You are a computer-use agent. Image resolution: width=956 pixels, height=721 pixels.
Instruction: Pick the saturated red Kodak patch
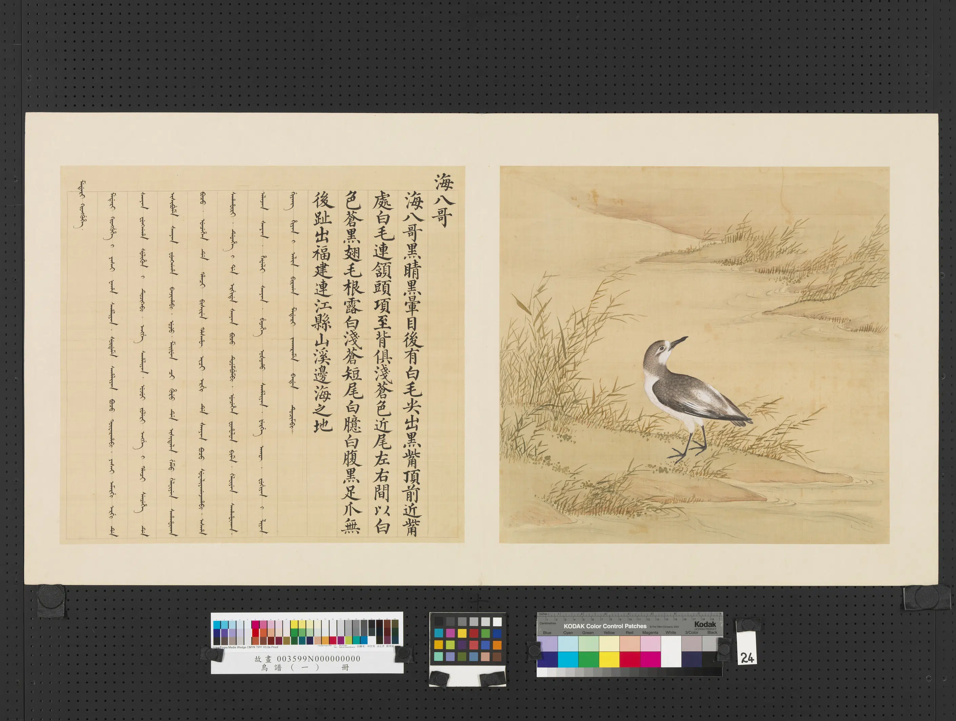point(630,660)
